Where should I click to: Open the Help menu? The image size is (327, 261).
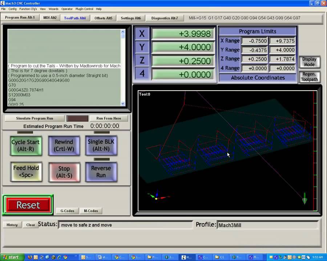(98, 9)
